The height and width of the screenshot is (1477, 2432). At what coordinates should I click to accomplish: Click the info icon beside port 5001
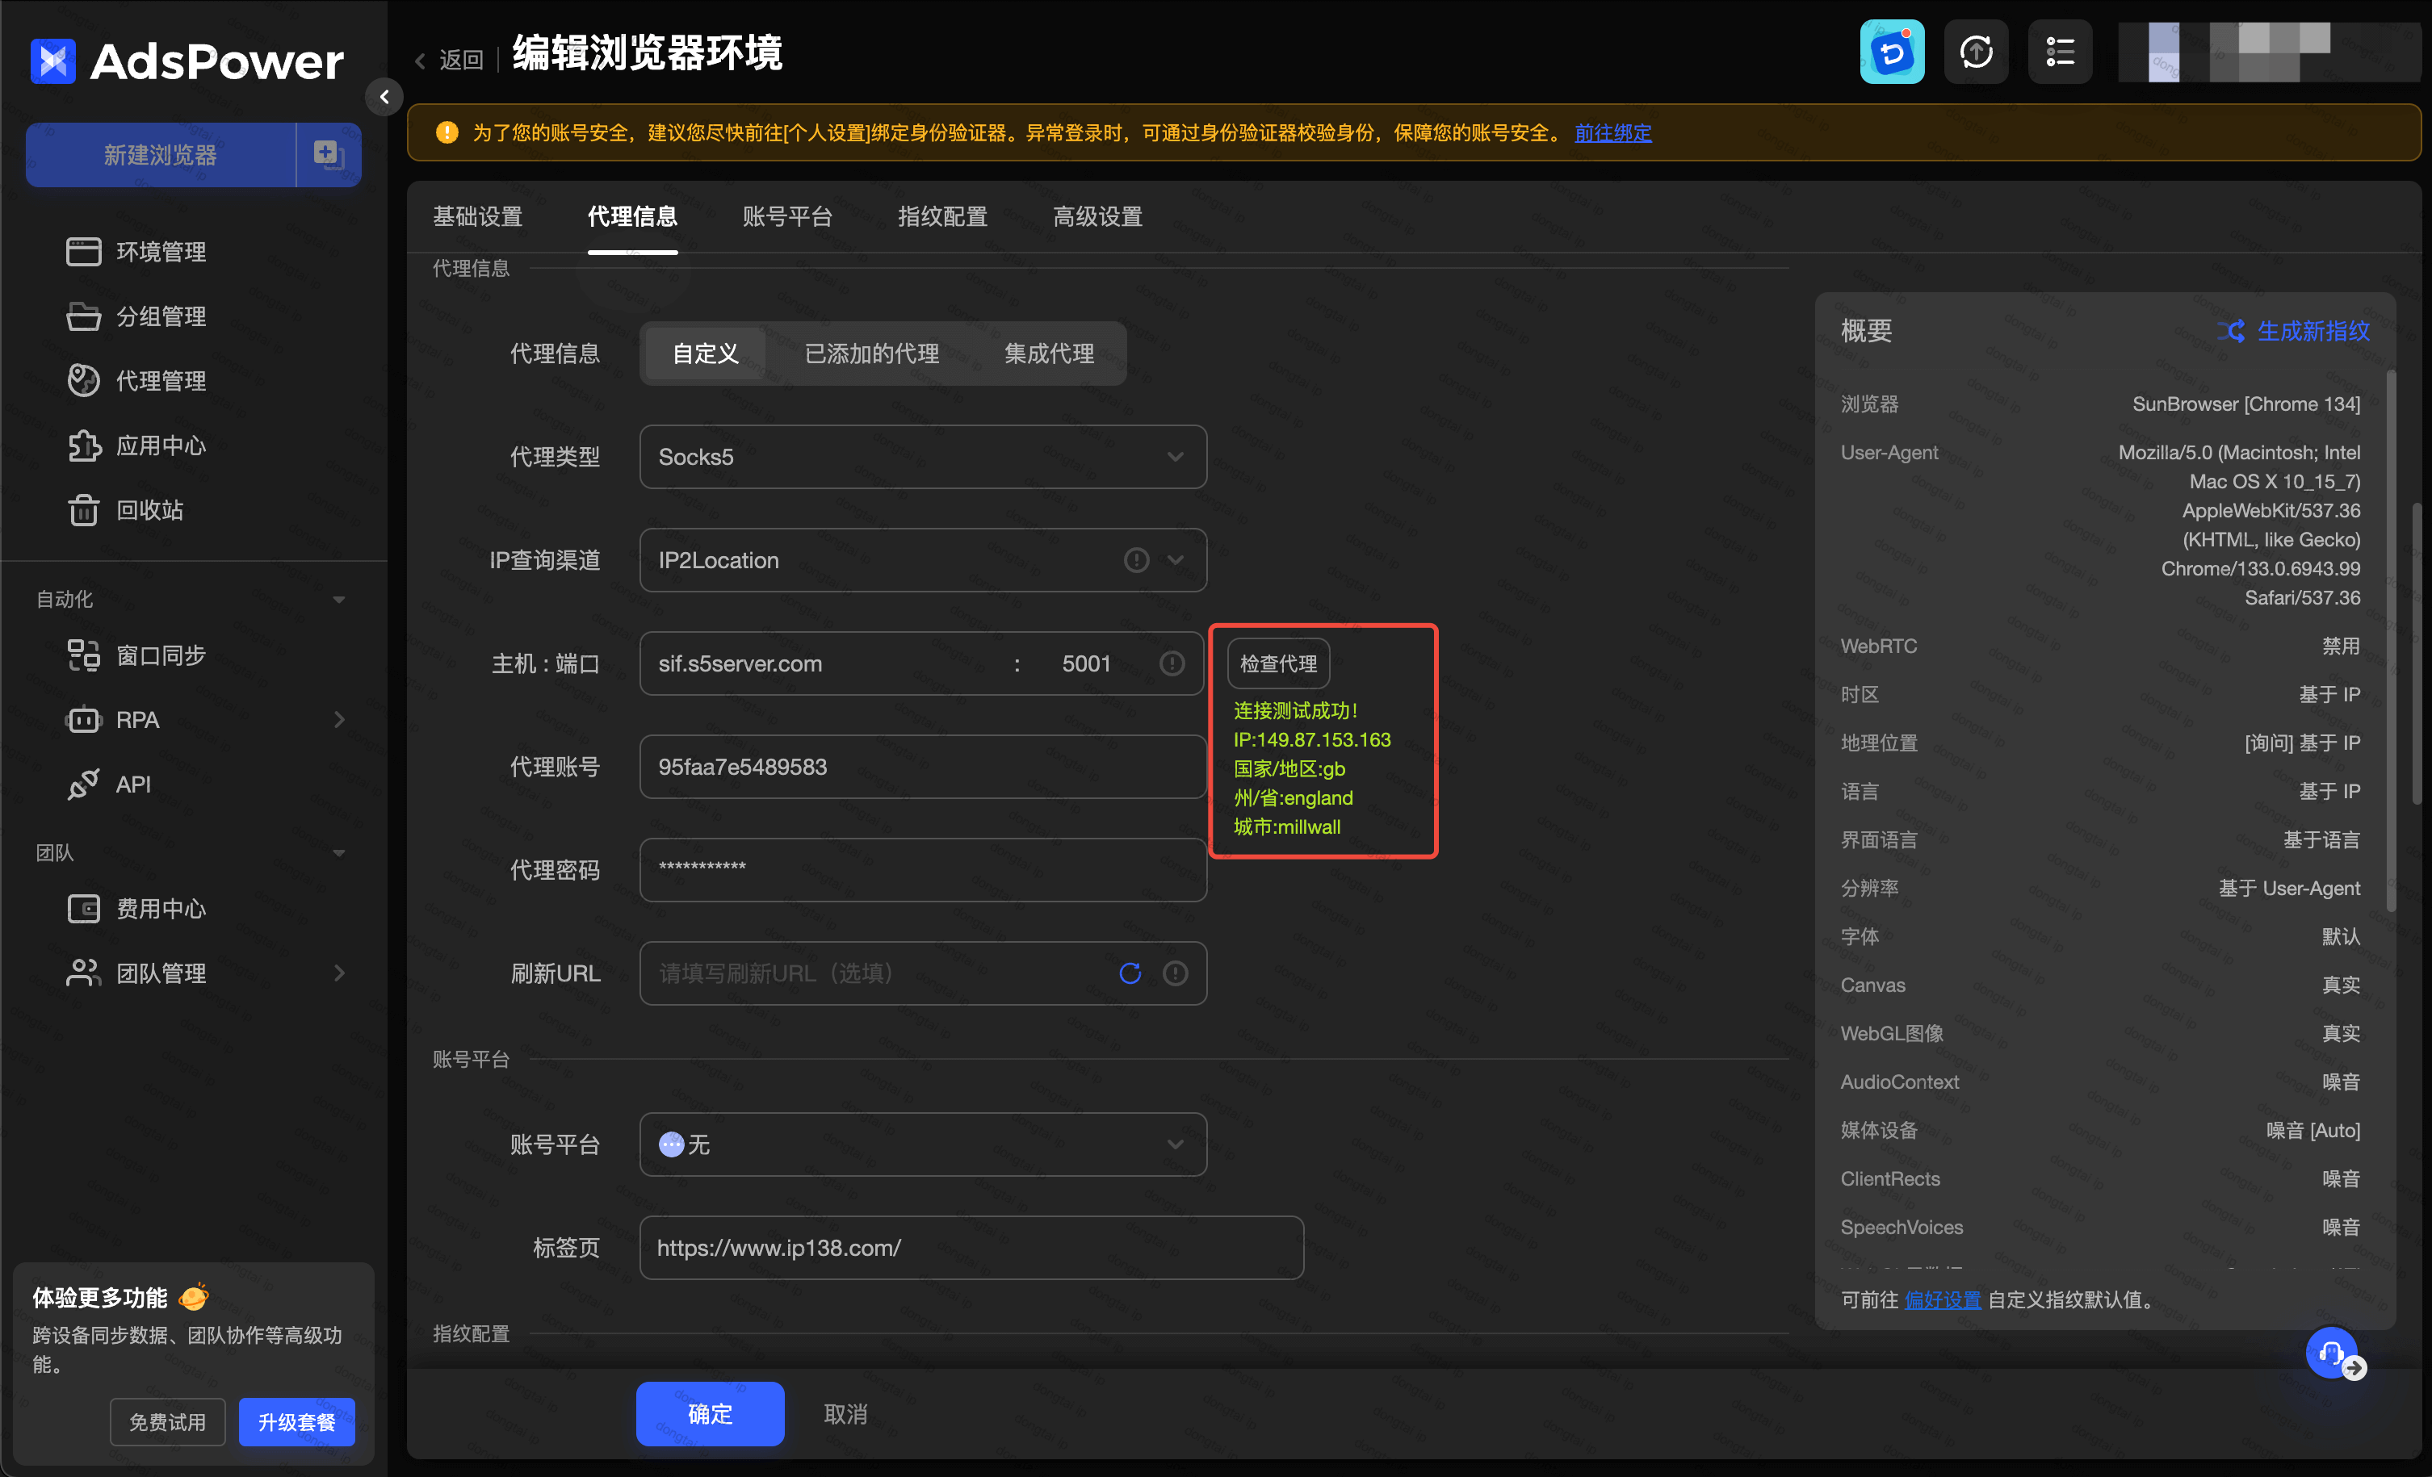pos(1172,664)
